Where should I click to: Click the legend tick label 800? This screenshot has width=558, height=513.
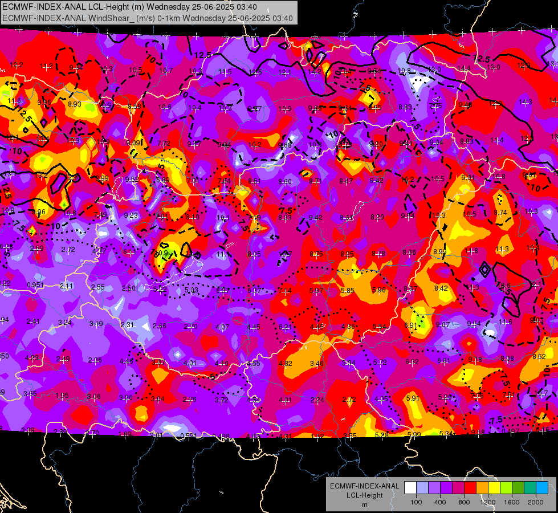click(464, 502)
